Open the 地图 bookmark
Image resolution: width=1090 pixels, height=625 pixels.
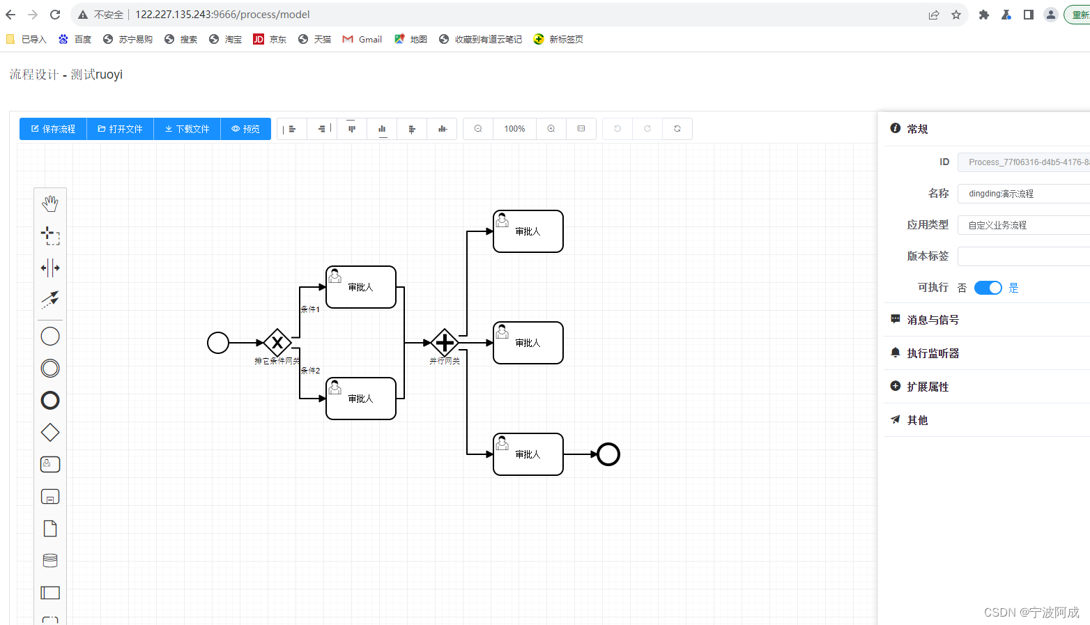coord(410,40)
